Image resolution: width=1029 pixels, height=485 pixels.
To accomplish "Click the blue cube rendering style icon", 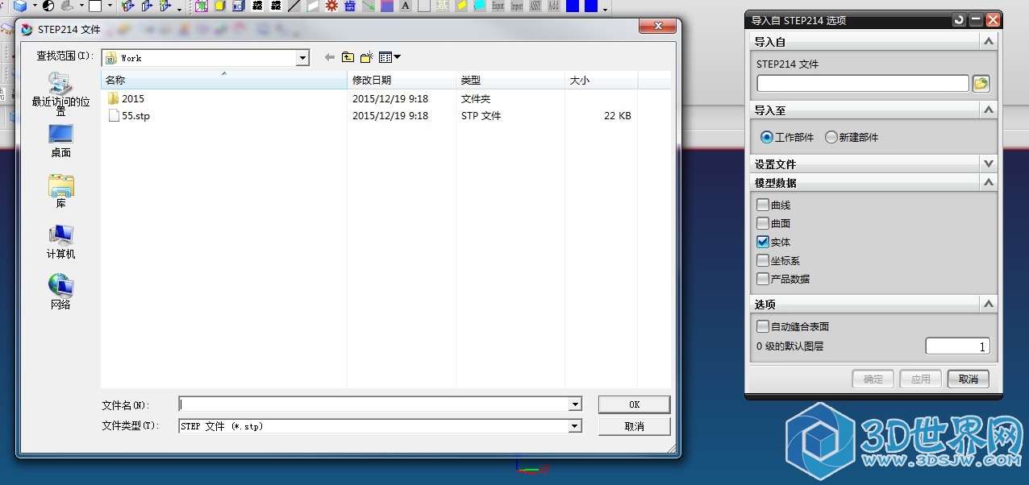I will click(x=19, y=6).
